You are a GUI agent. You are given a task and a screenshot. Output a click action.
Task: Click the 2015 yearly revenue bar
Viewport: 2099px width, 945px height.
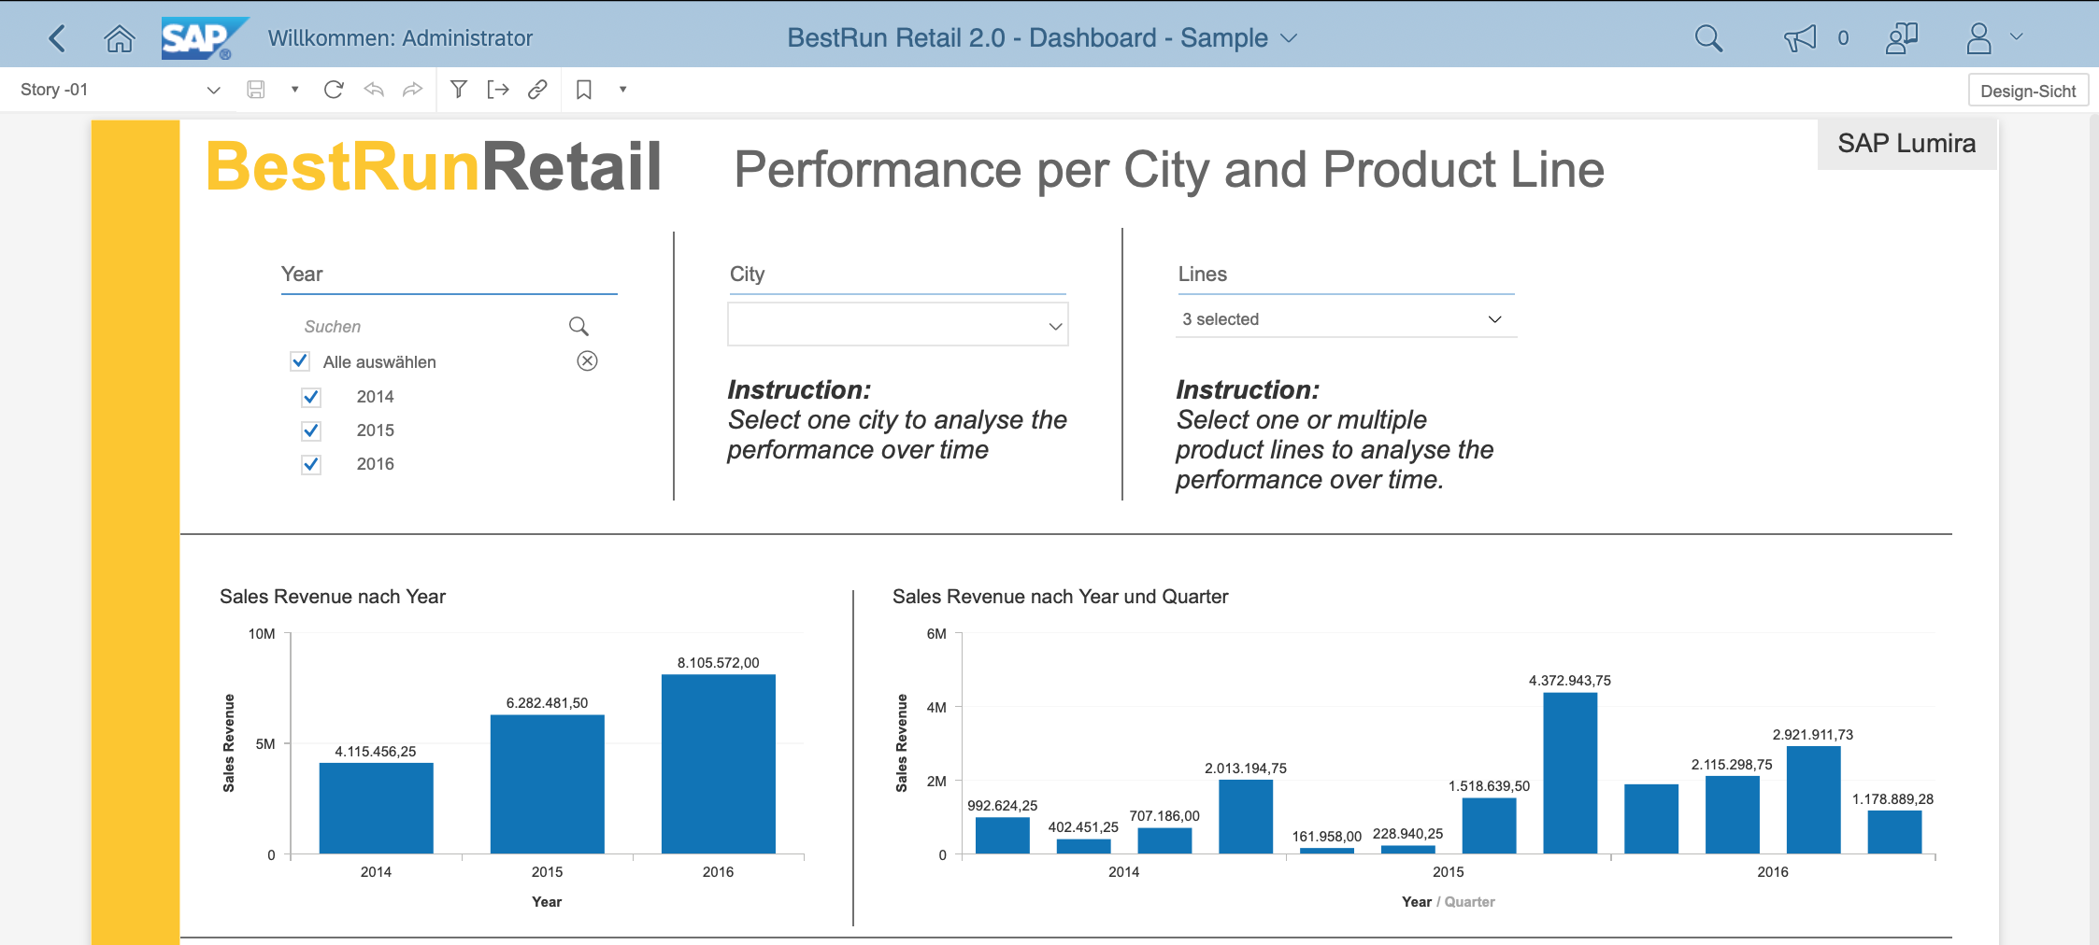tap(547, 784)
